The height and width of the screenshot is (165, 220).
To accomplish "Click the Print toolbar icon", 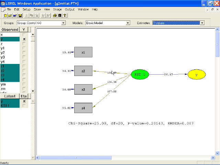I will coord(55,15).
